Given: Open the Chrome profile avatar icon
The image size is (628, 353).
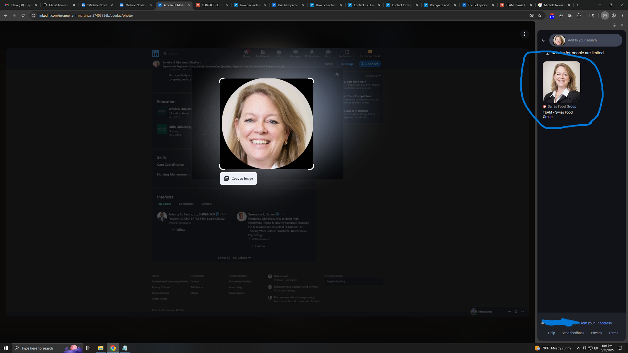Looking at the screenshot, I should (x=614, y=15).
